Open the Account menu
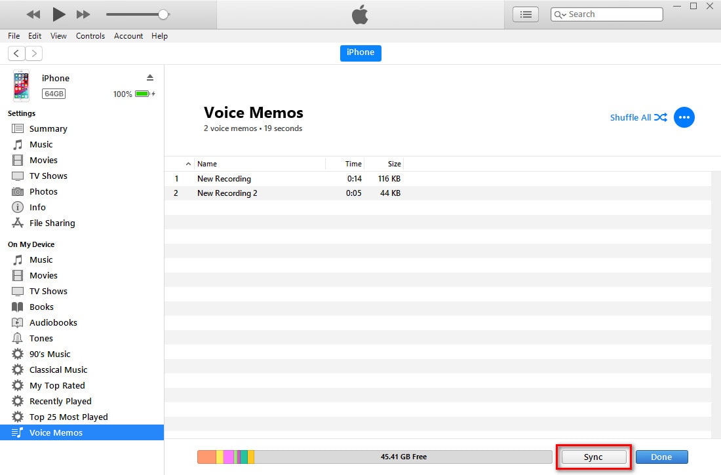Screen dimensions: 721x475 tap(128, 36)
